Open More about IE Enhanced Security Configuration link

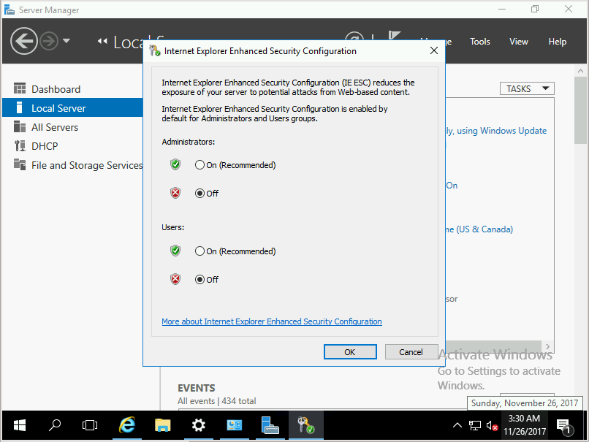tap(272, 321)
